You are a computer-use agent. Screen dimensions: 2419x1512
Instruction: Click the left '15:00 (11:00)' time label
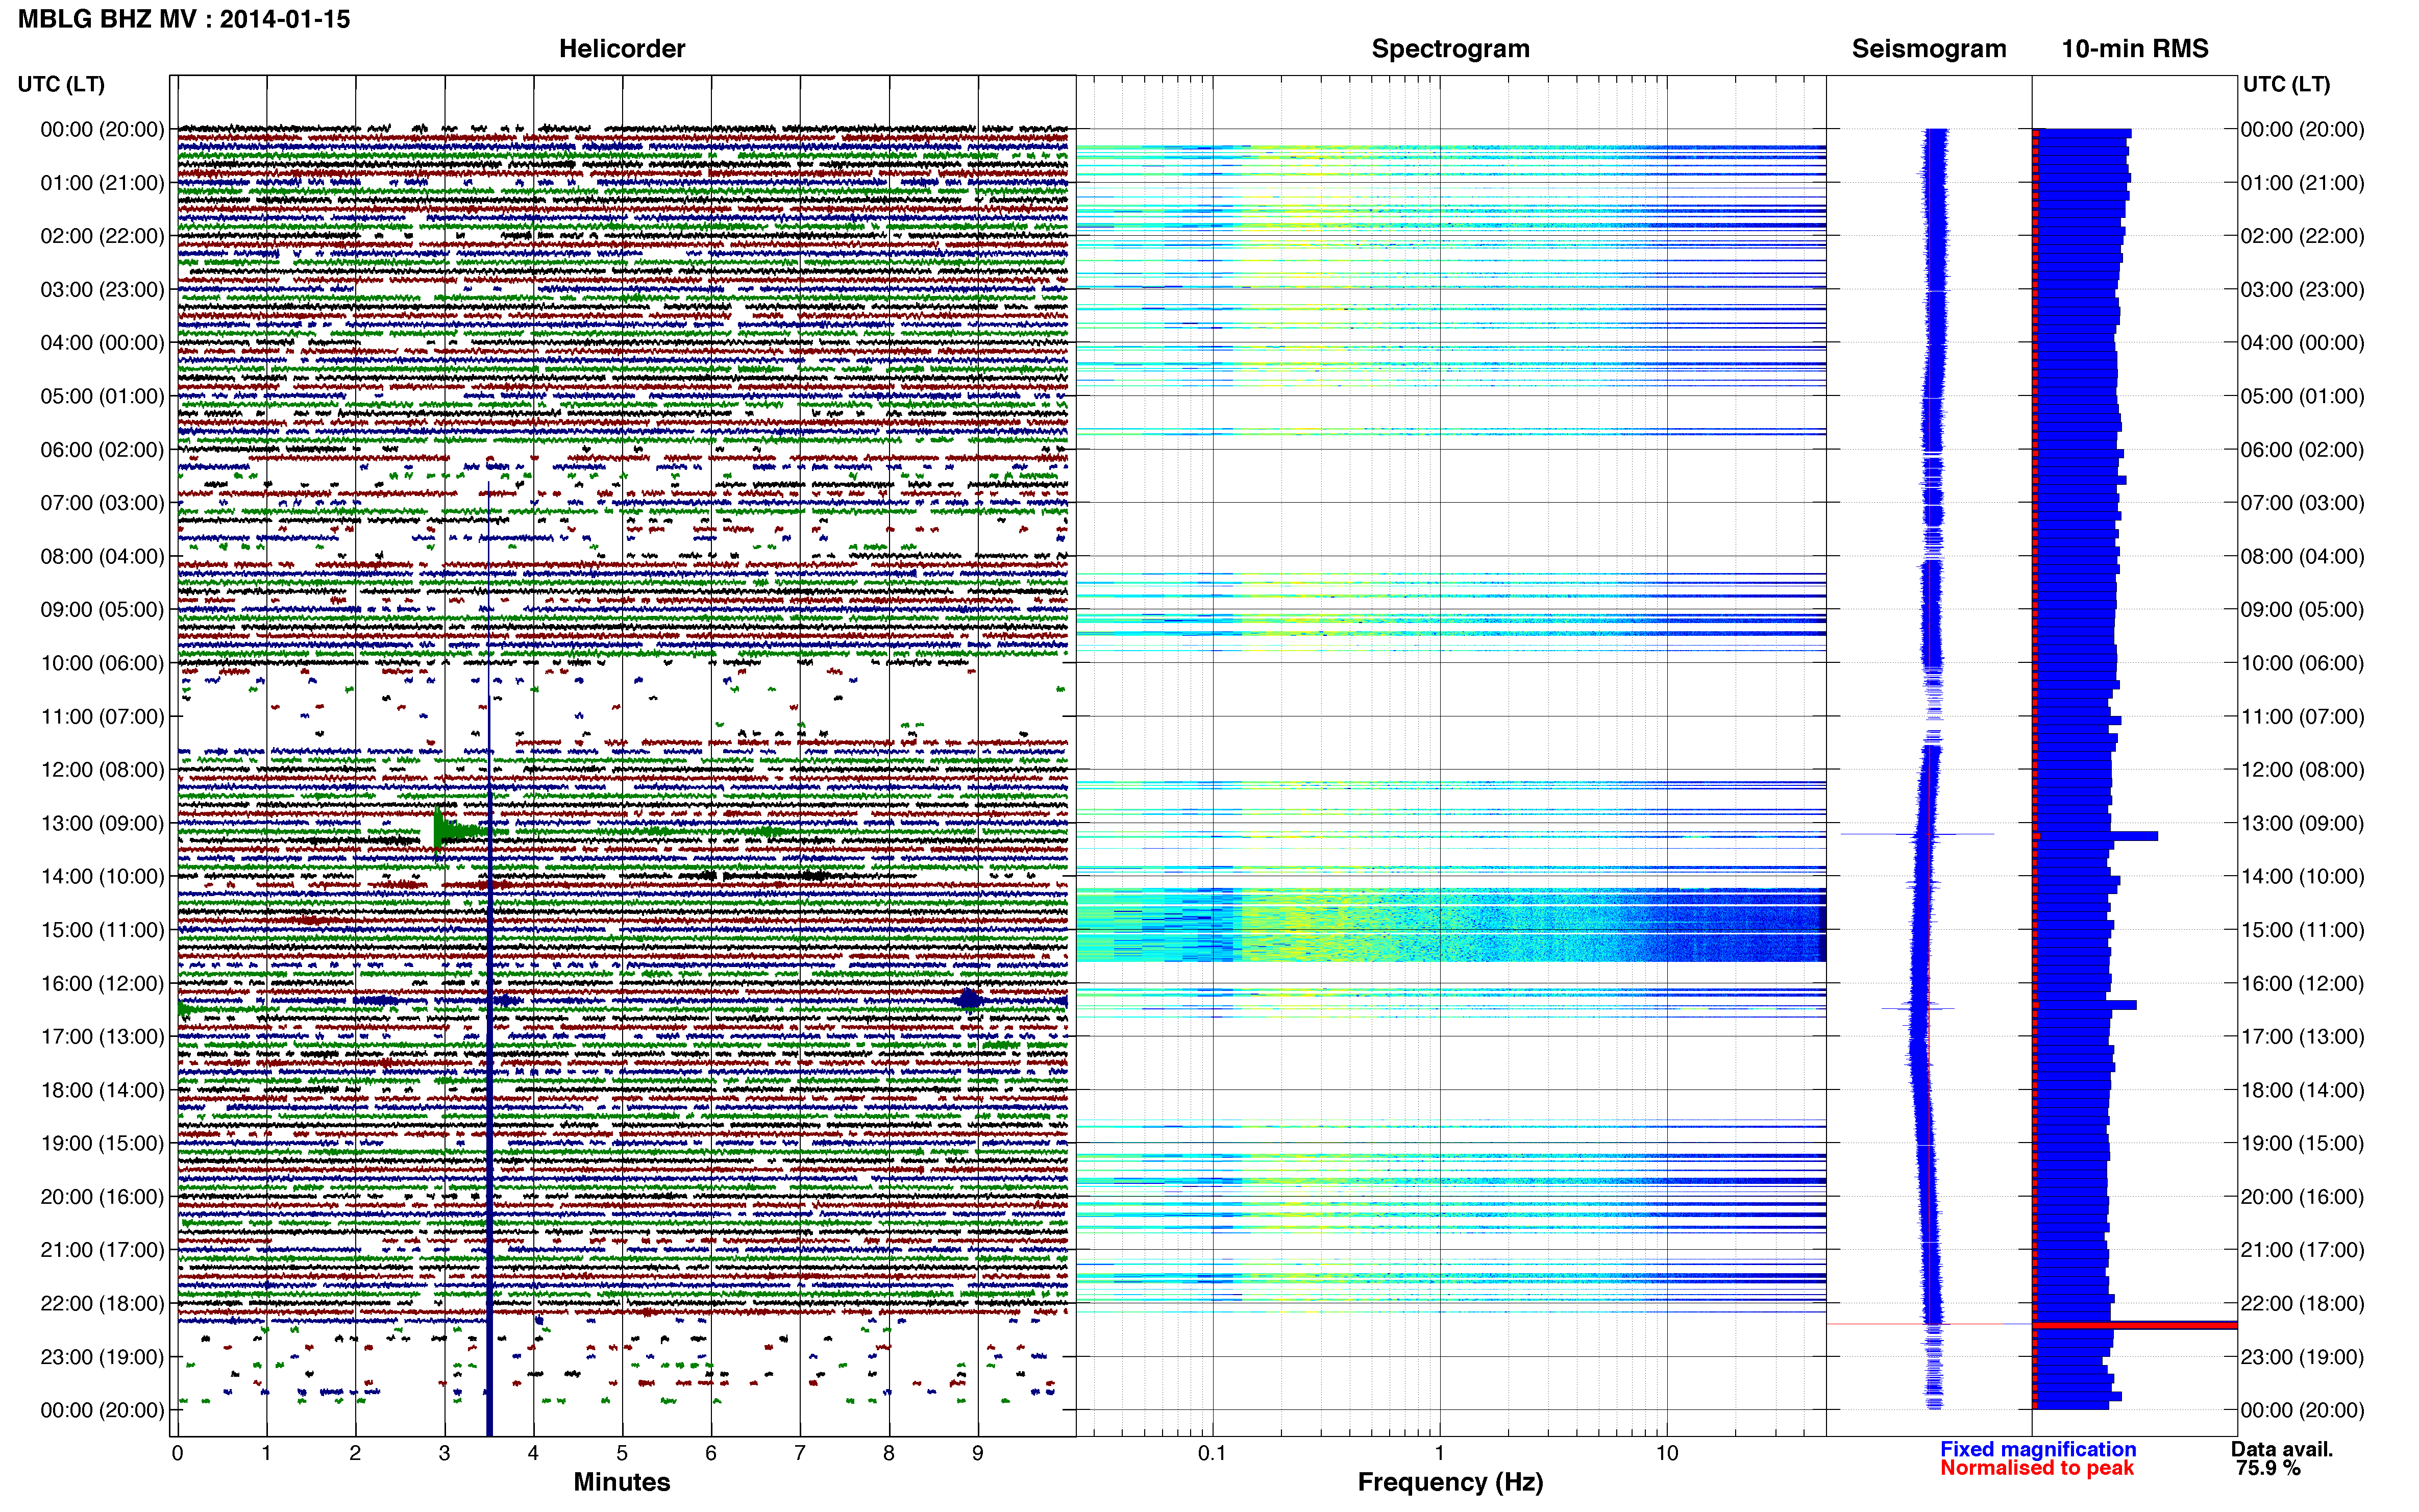(x=102, y=930)
